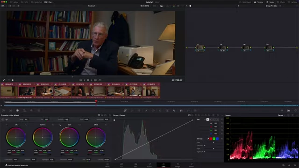This screenshot has height=168, width=299.
Task: Select the Y luminance curve channel button
Action: click(x=207, y=119)
